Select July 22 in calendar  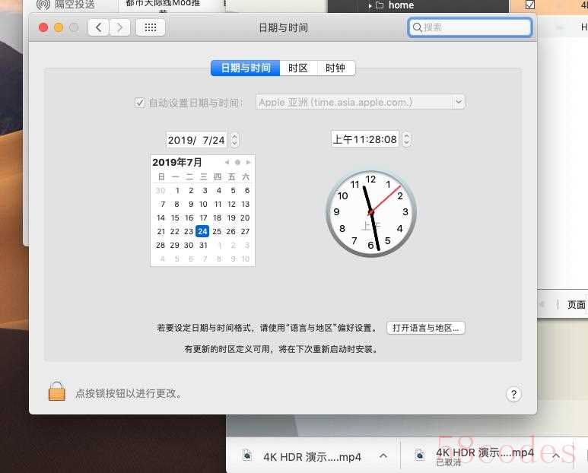click(x=175, y=232)
